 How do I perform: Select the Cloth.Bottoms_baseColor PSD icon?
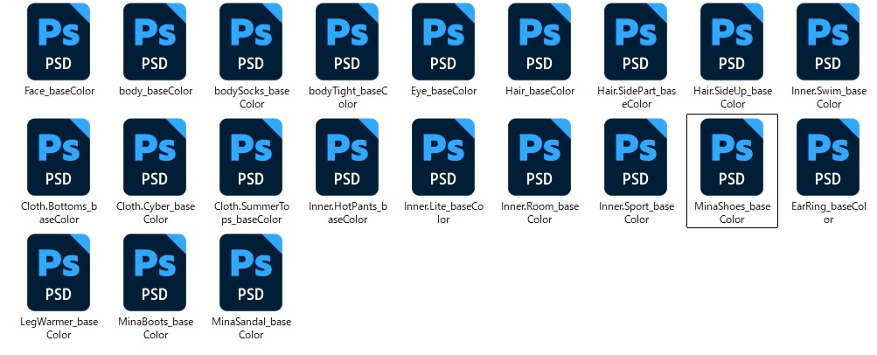59,157
